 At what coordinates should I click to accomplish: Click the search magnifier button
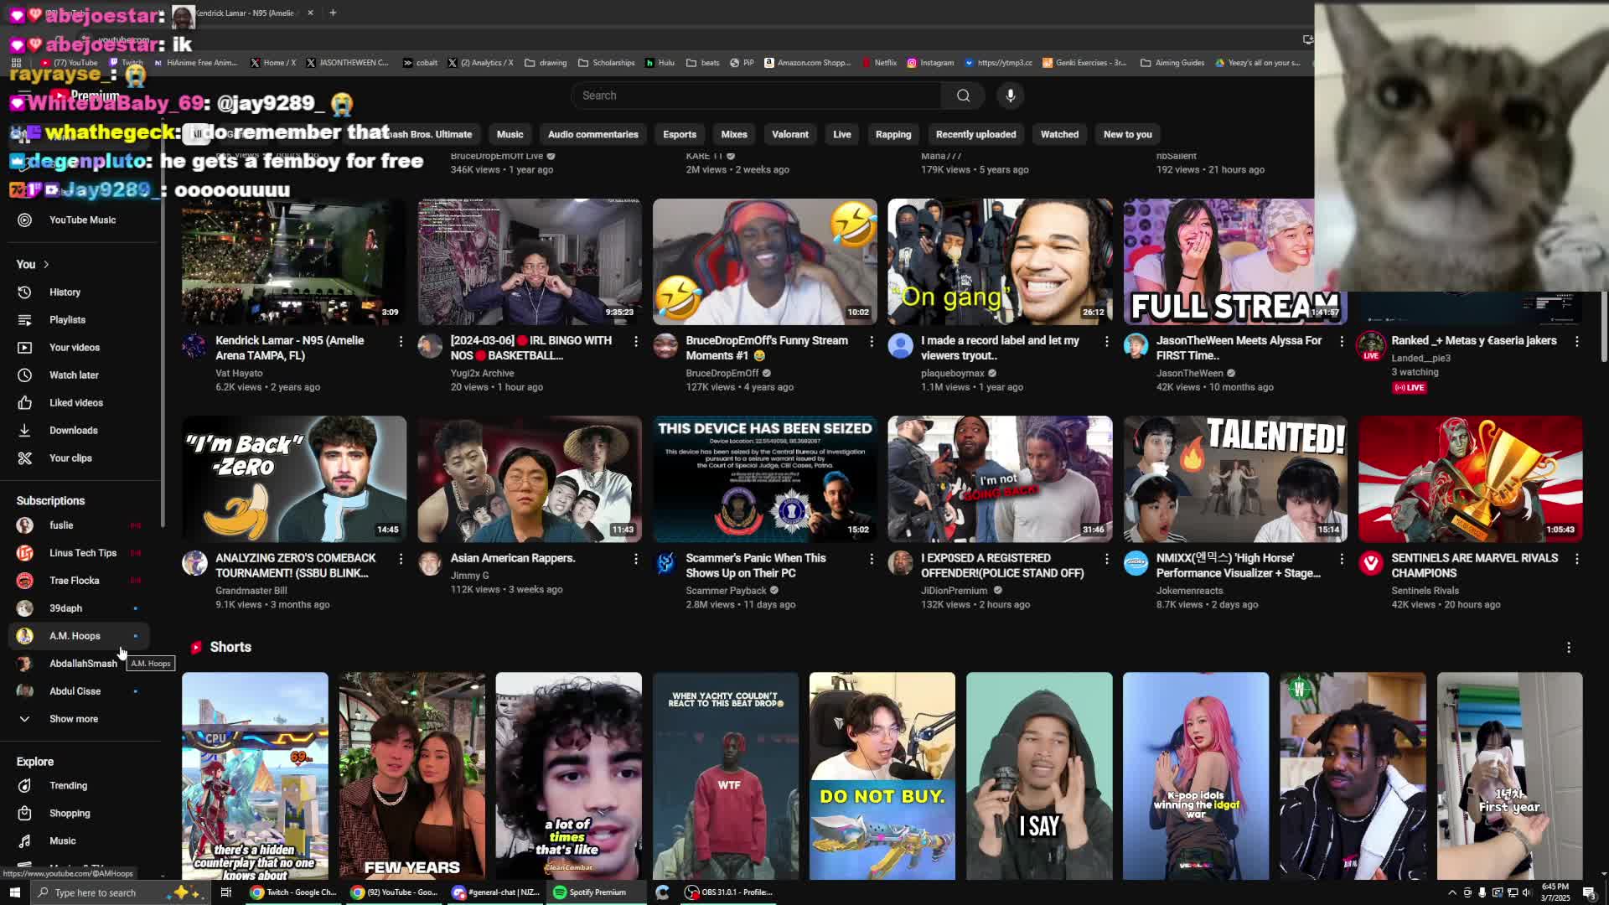point(963,96)
